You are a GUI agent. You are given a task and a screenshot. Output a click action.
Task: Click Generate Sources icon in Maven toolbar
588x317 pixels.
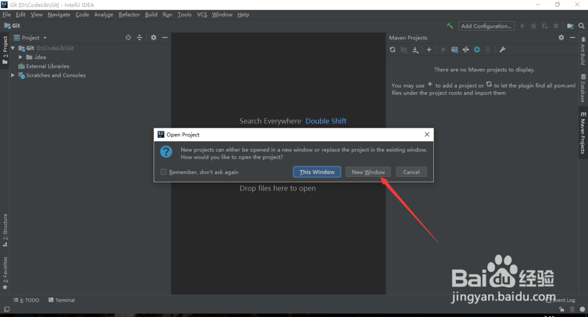pos(404,49)
